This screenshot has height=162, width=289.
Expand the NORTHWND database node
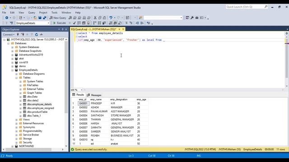[x=12, y=146]
